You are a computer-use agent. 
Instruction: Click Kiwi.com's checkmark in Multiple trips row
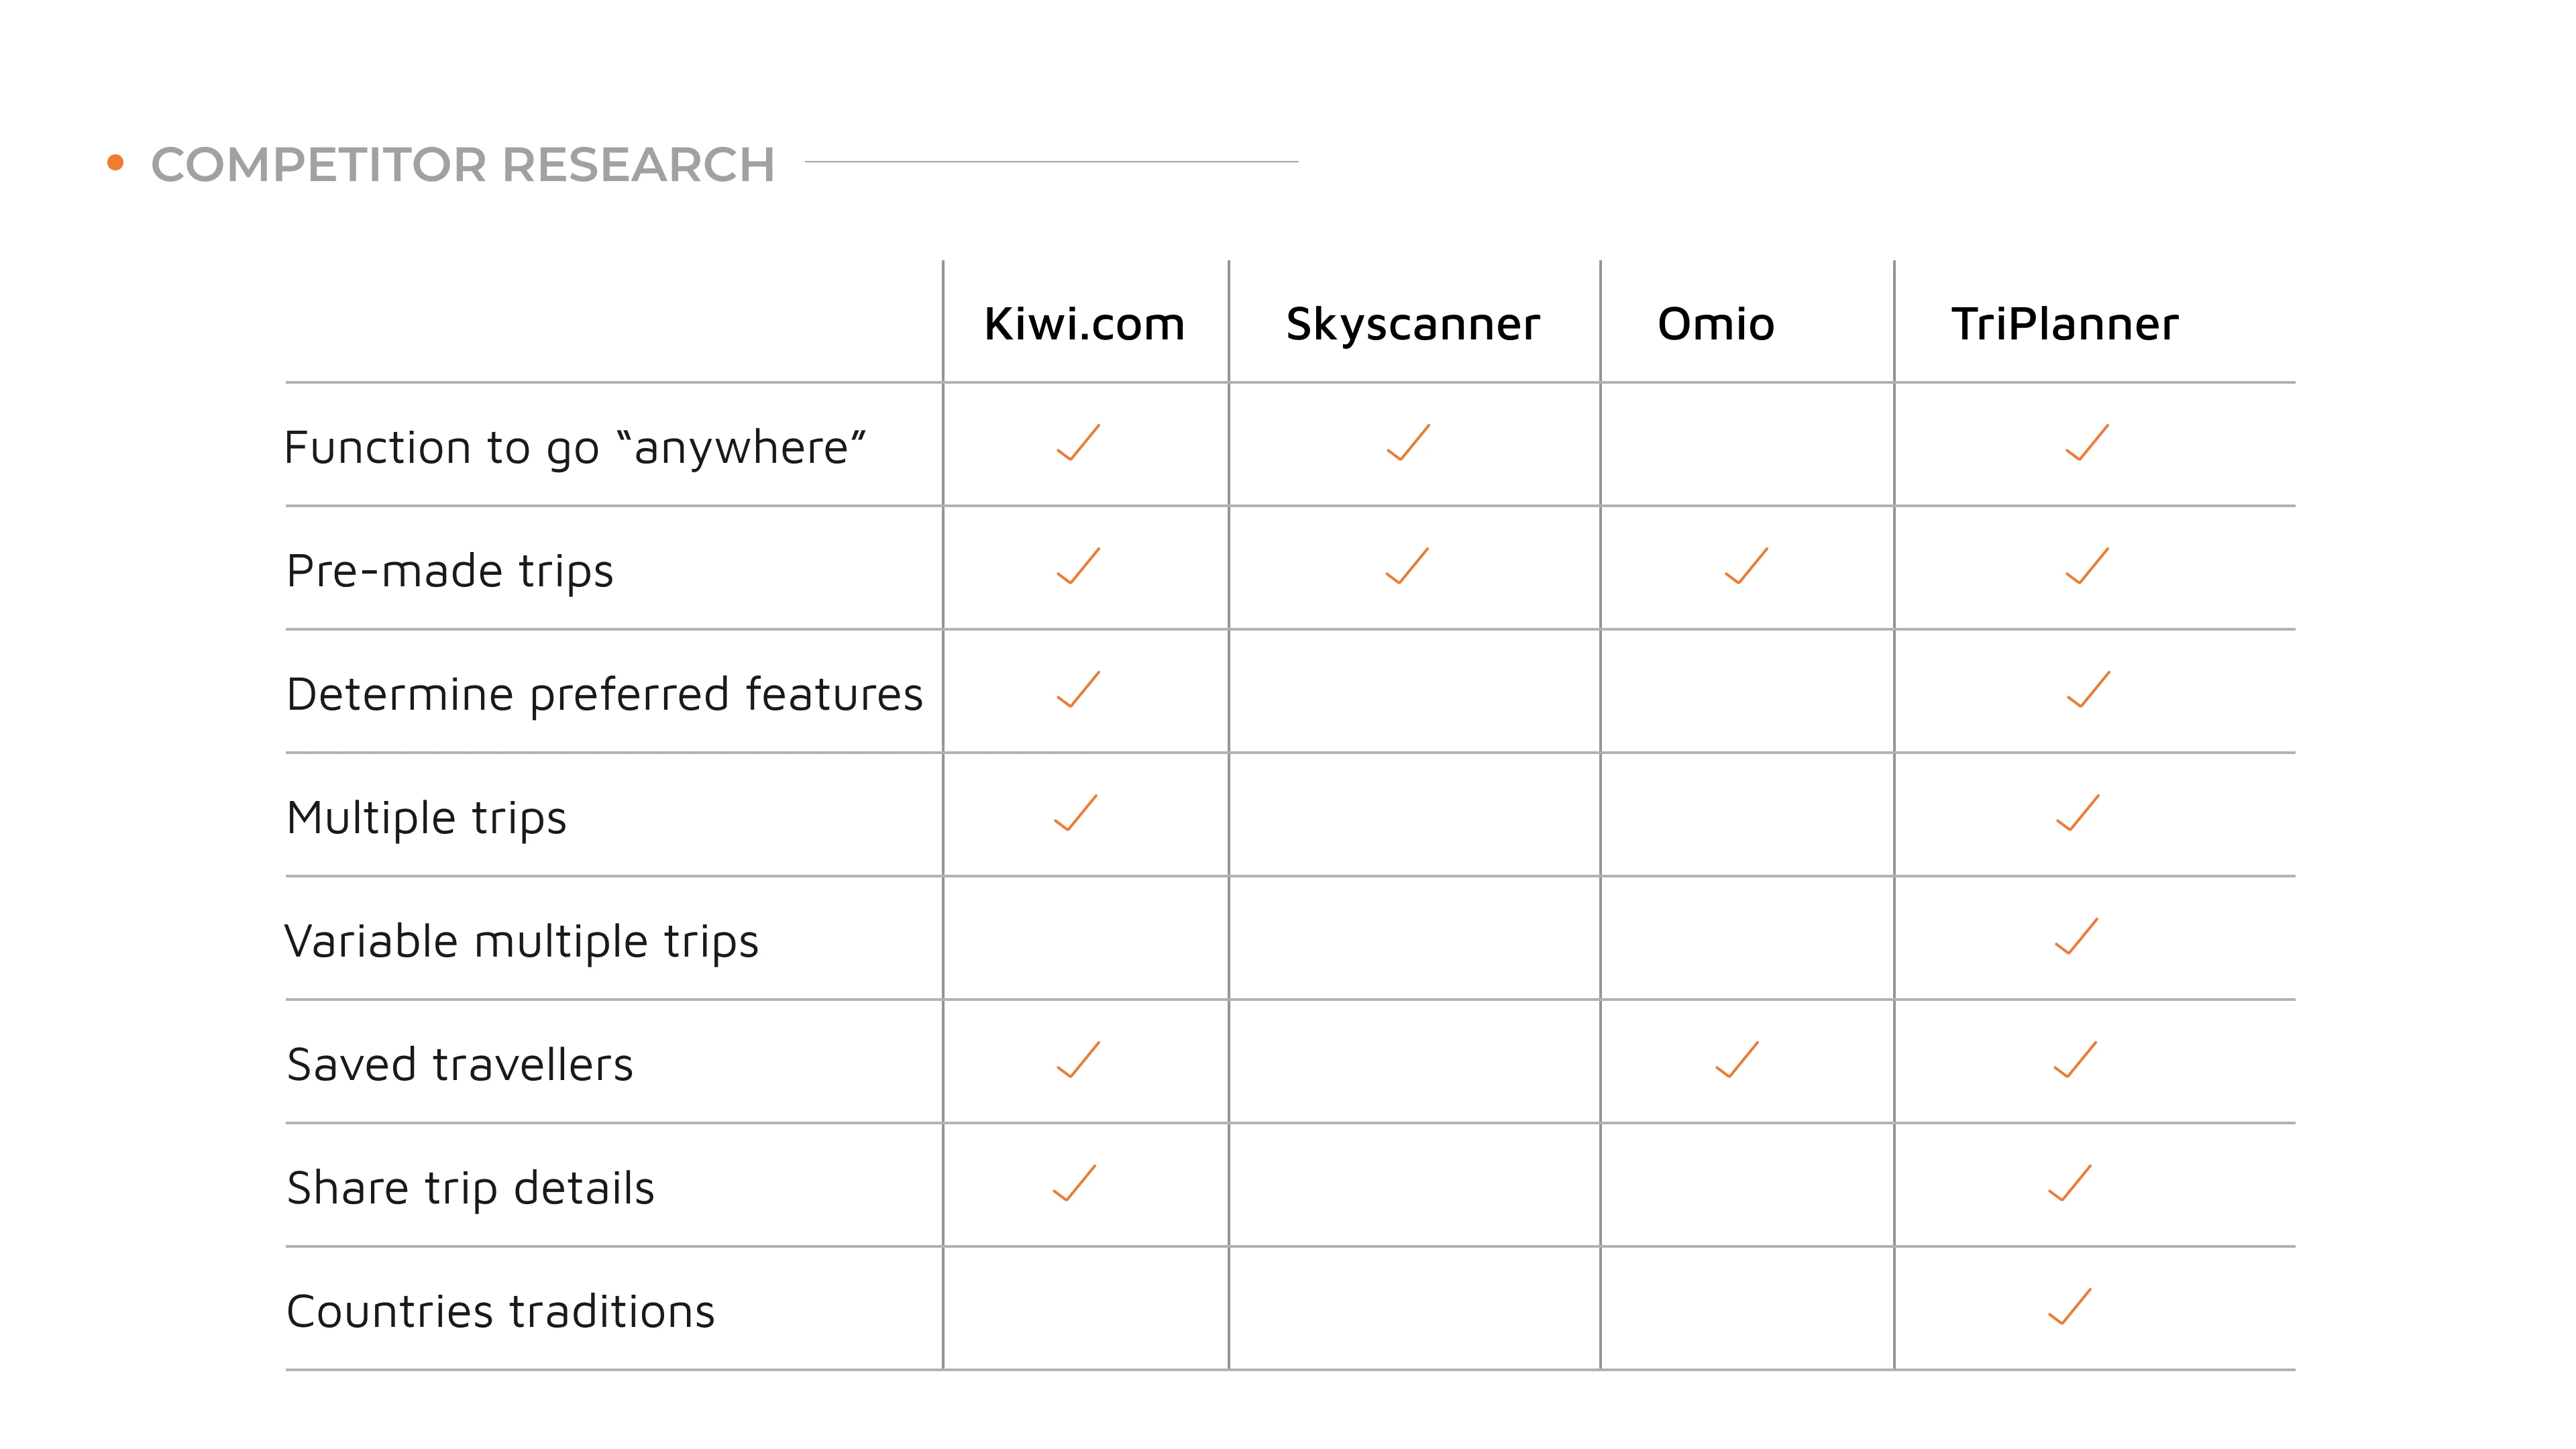1076,813
